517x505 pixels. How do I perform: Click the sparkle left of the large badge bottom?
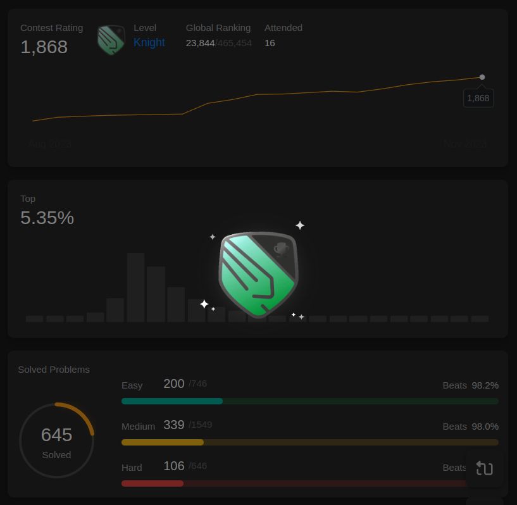tap(204, 304)
